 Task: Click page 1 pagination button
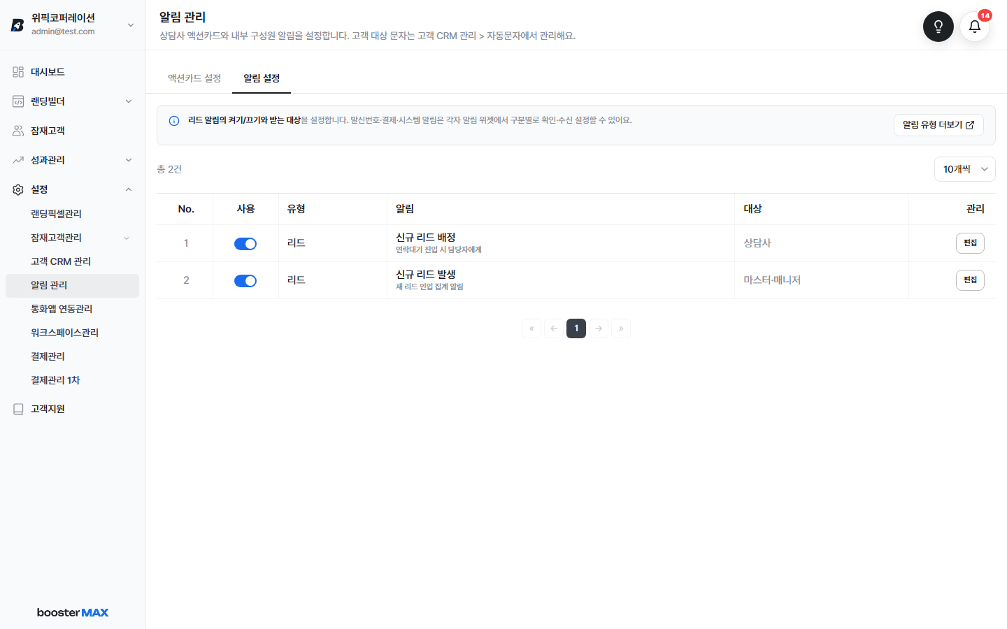click(576, 328)
